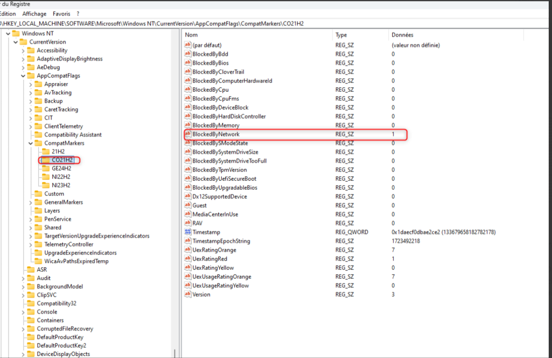This screenshot has height=358, width=552.
Task: Select the BlockedByUefiSecureBoot value name
Action: pos(224,179)
